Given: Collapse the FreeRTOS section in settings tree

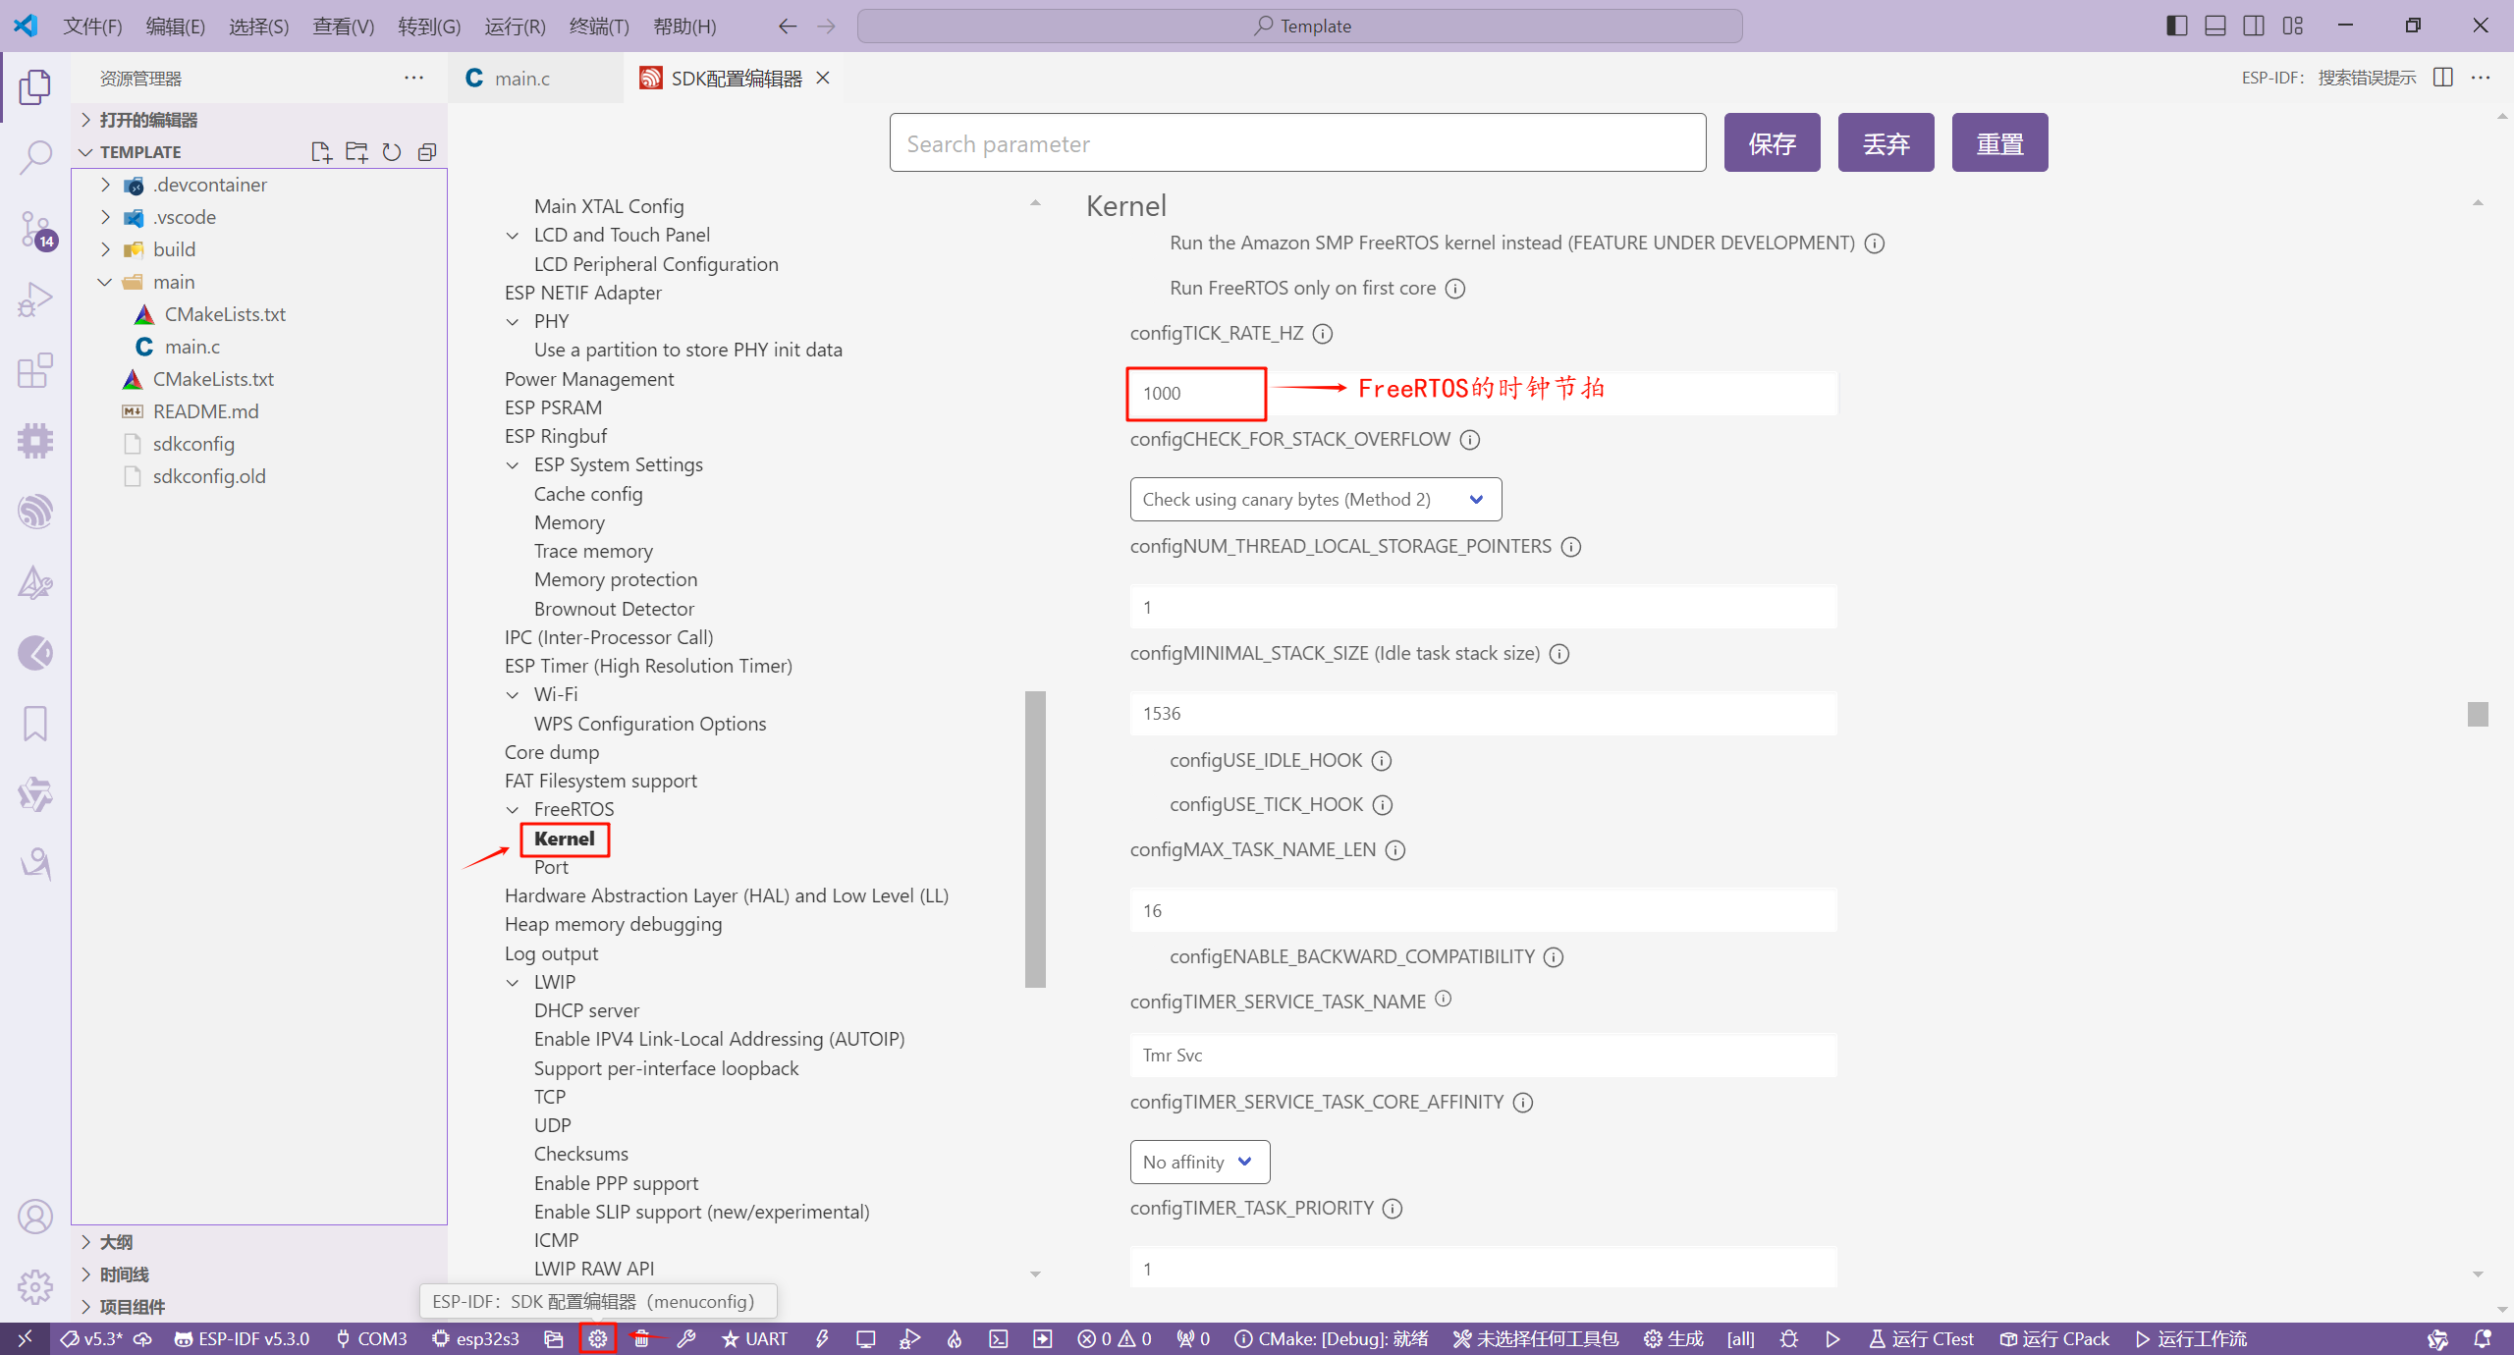Looking at the screenshot, I should (x=513, y=810).
